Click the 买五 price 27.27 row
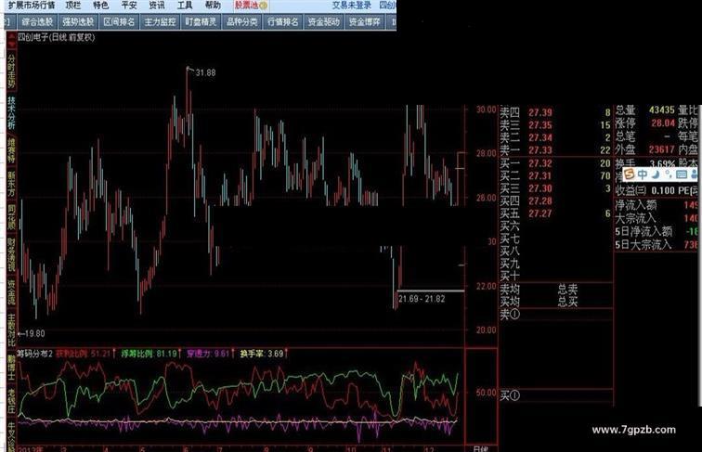Image resolution: width=702 pixels, height=452 pixels. tap(555, 213)
